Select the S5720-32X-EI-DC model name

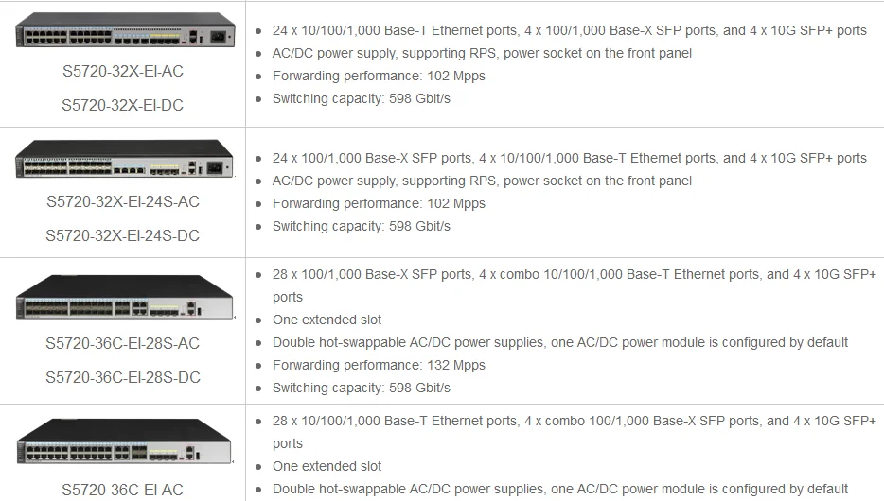click(122, 106)
